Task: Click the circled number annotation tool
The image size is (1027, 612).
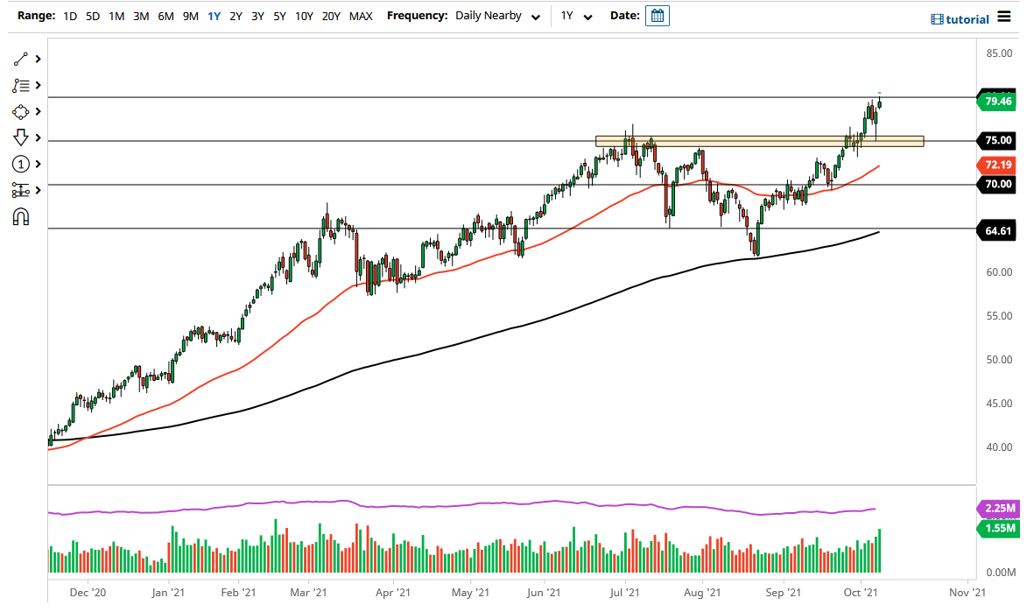Action: pos(22,164)
